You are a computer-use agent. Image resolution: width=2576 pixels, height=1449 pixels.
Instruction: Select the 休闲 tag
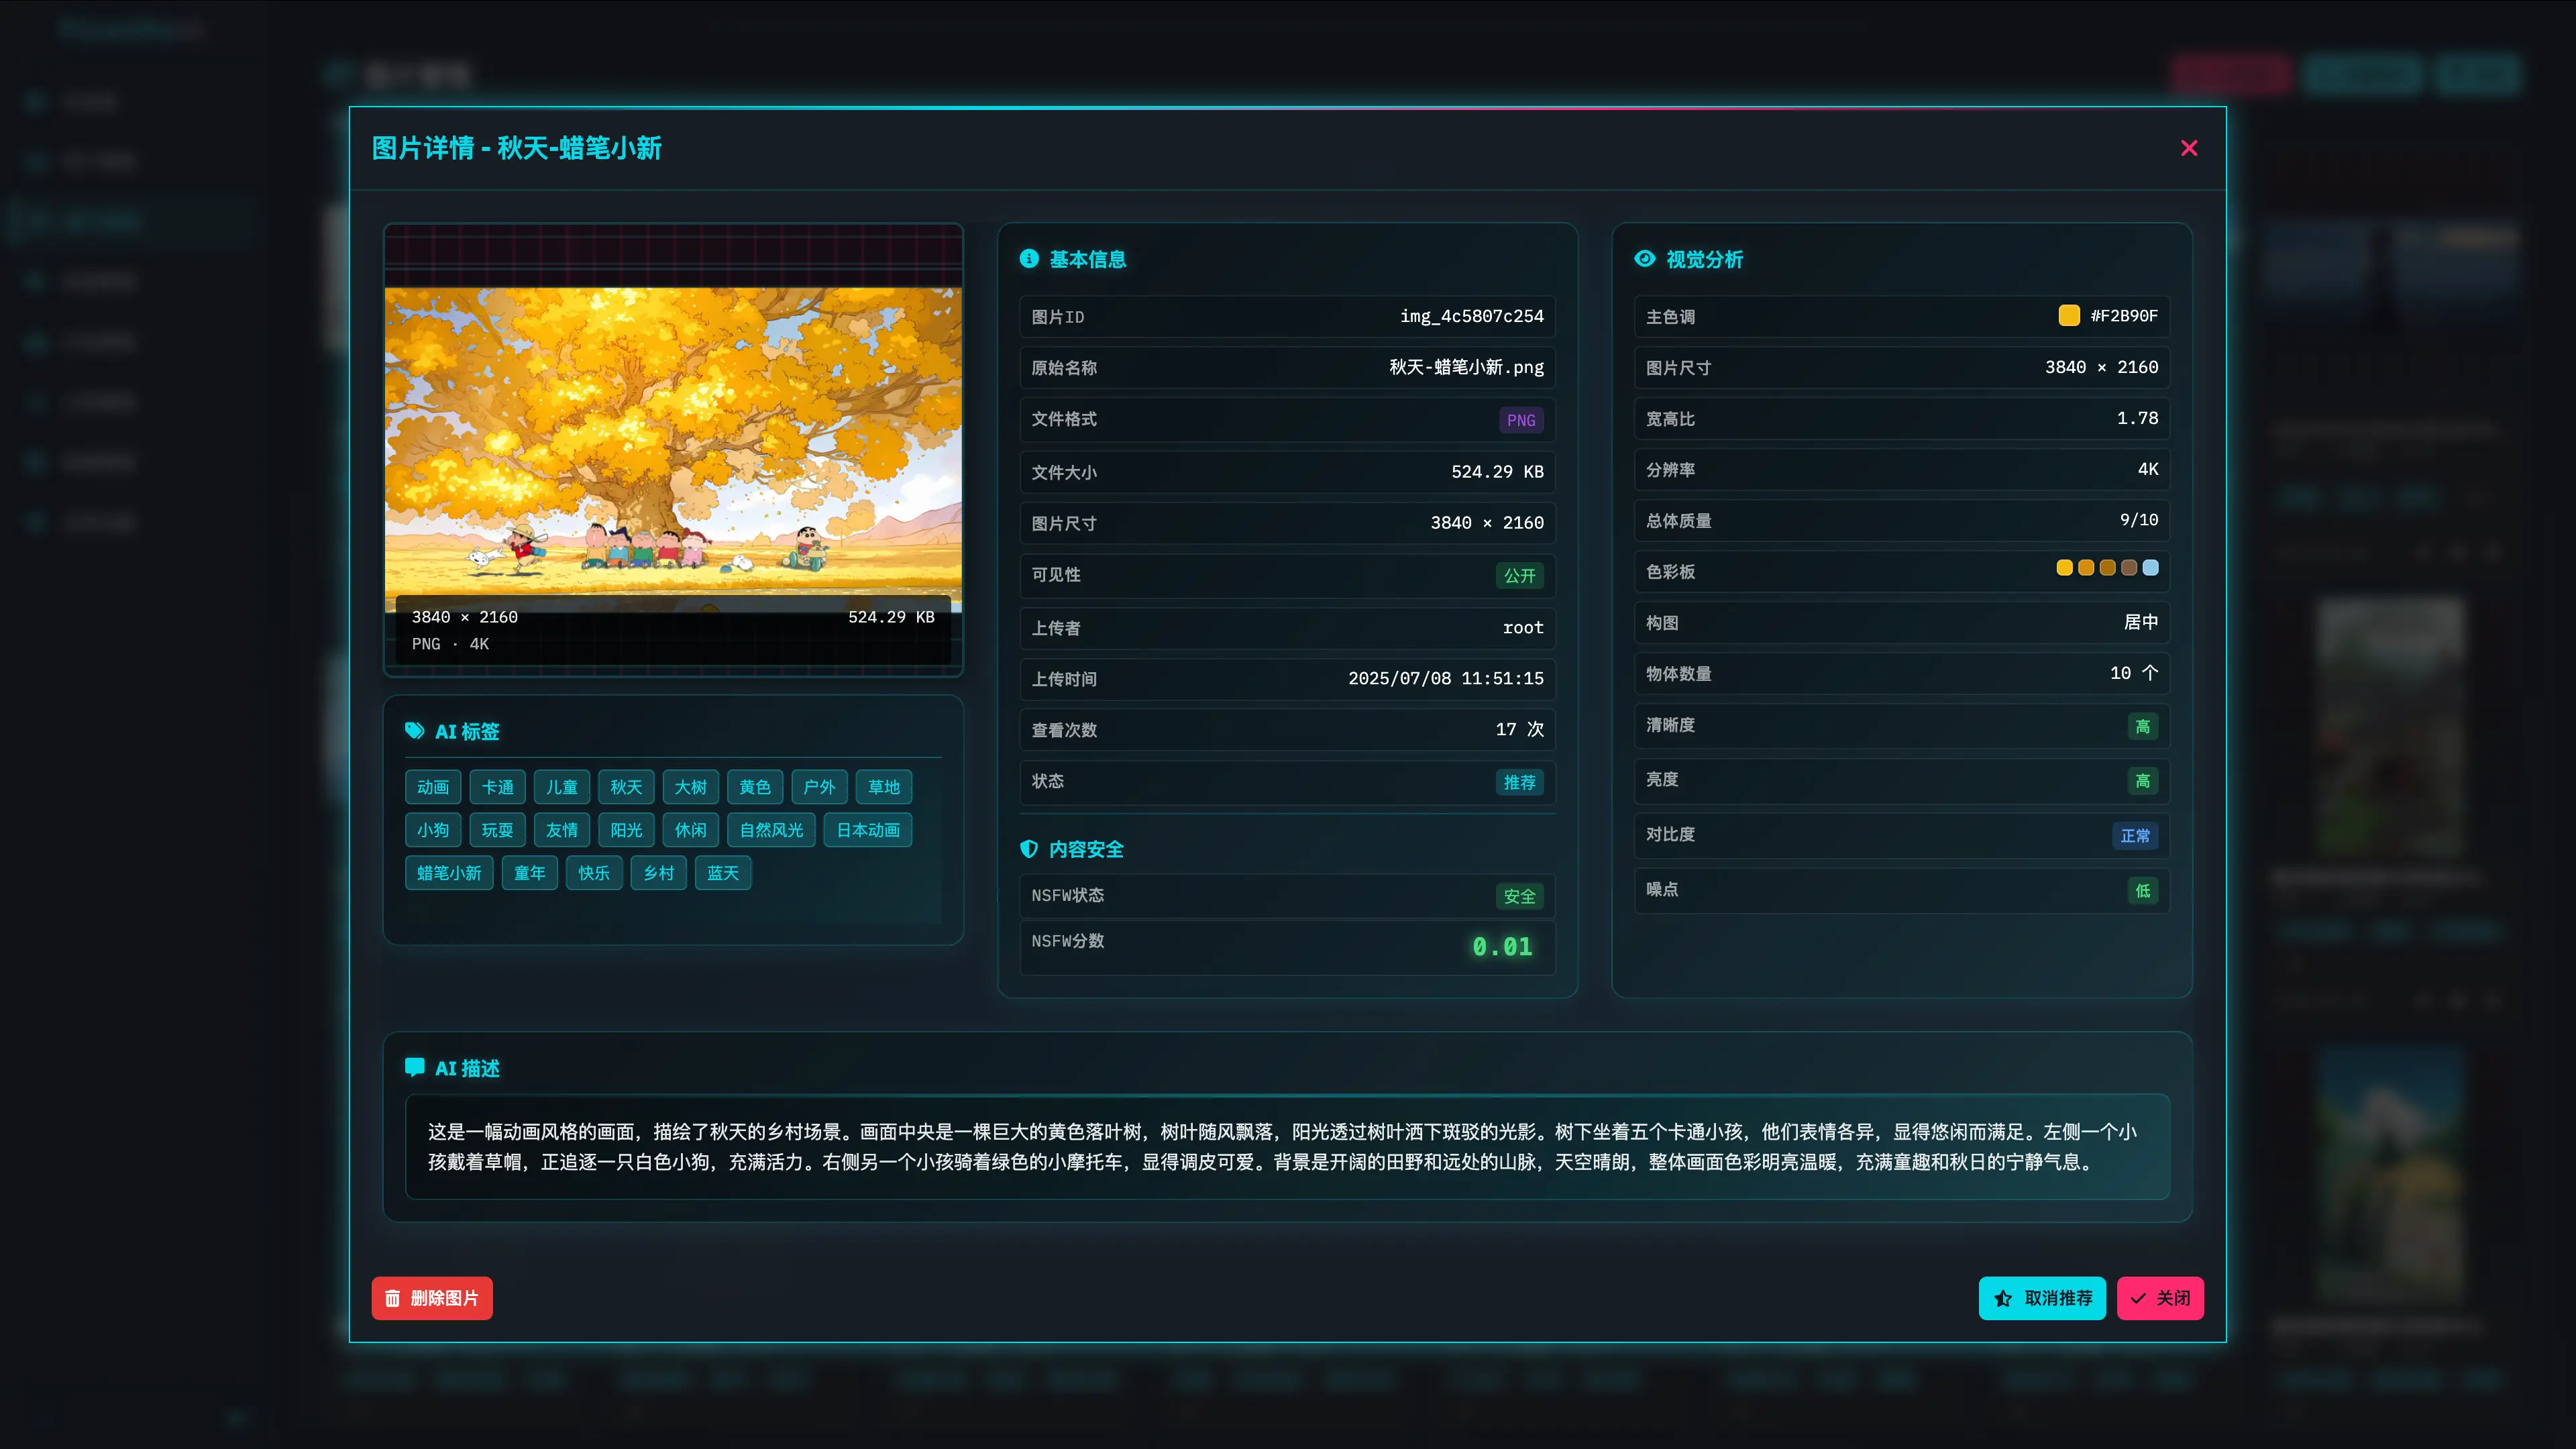point(691,830)
